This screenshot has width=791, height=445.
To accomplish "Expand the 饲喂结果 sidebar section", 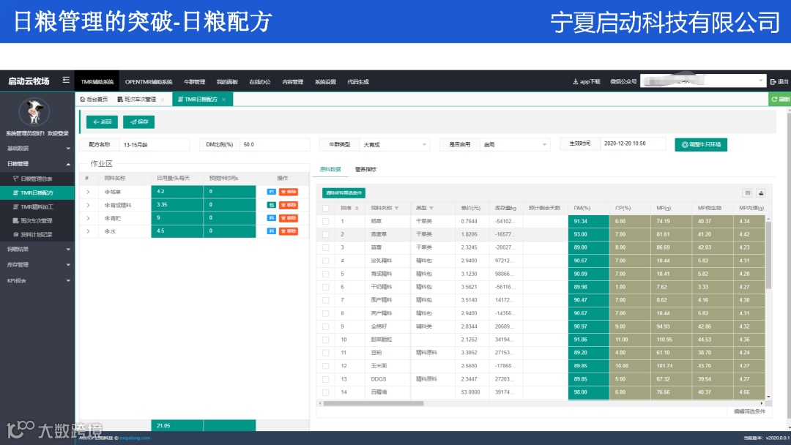I will (37, 250).
